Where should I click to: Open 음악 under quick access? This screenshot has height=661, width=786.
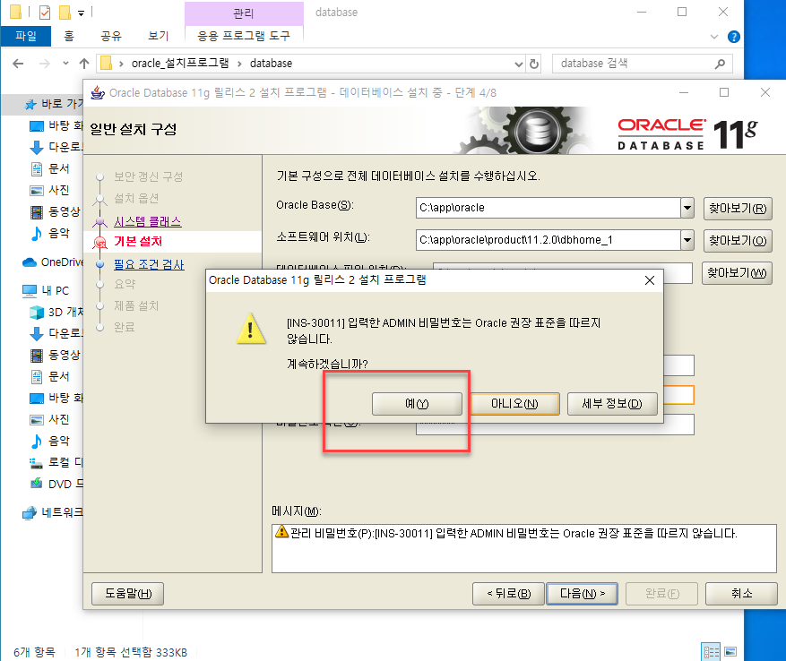pyautogui.click(x=59, y=233)
